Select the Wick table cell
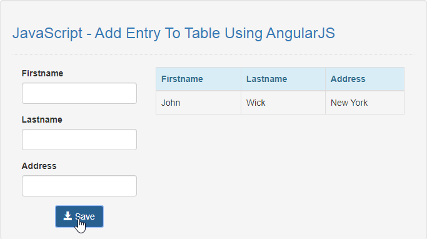Image resolution: width=427 pixels, height=239 pixels. point(283,103)
